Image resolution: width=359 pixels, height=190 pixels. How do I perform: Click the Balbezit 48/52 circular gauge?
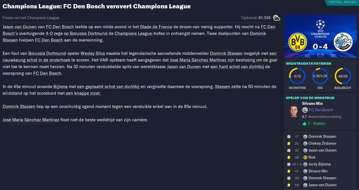pyautogui.click(x=343, y=76)
